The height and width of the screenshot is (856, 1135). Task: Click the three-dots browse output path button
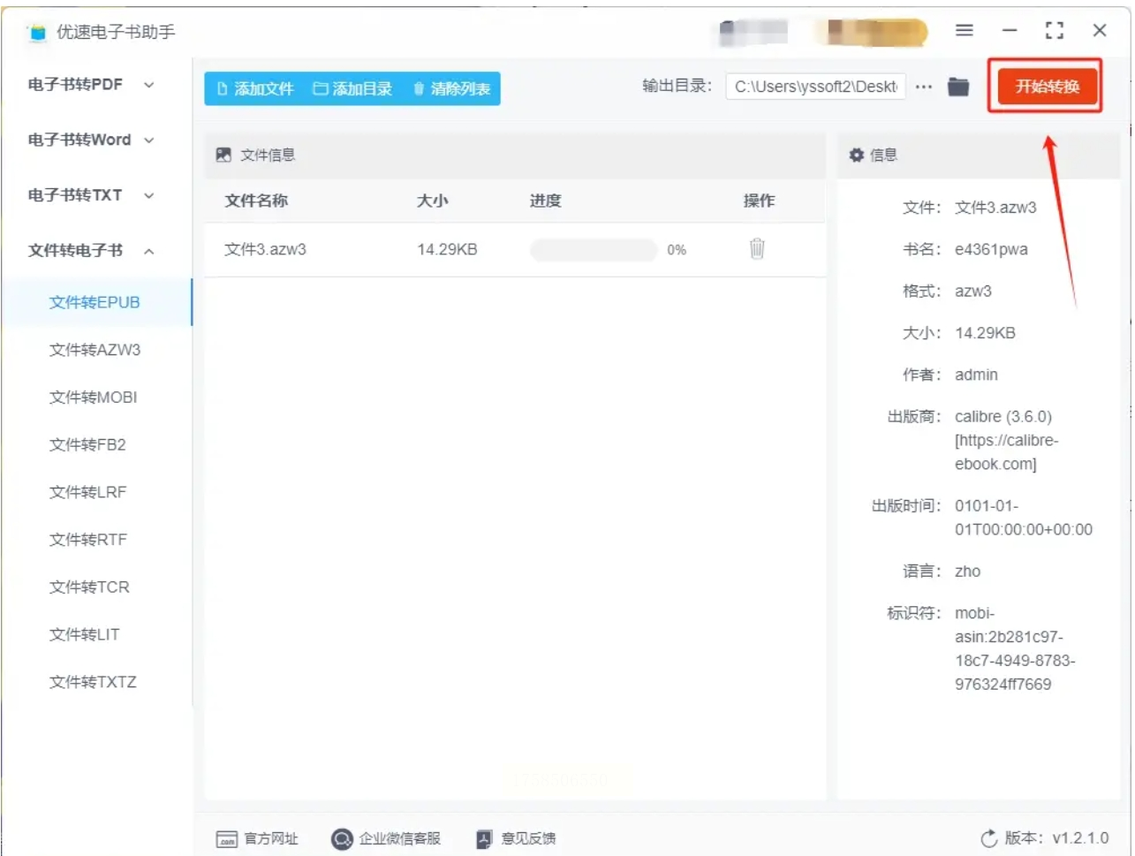click(x=924, y=87)
